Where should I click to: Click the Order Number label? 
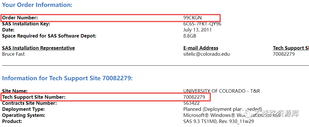[x=20, y=18]
